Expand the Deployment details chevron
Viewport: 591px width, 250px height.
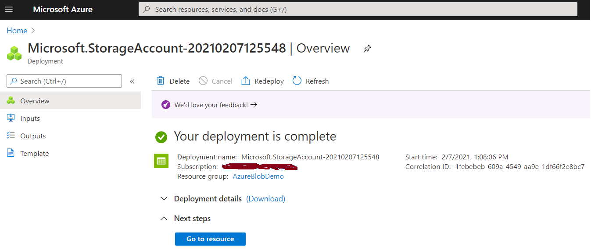click(x=164, y=199)
